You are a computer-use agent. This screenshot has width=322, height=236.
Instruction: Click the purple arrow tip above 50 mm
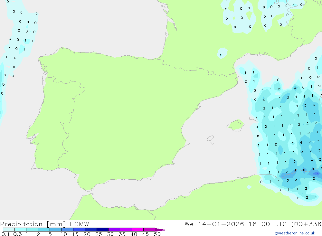pos(161,230)
